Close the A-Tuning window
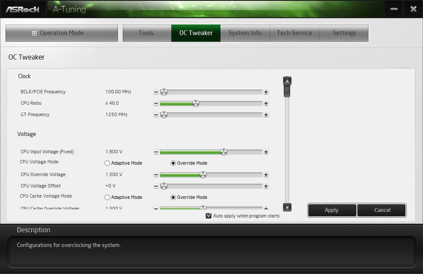The image size is (423, 274). (x=413, y=9)
